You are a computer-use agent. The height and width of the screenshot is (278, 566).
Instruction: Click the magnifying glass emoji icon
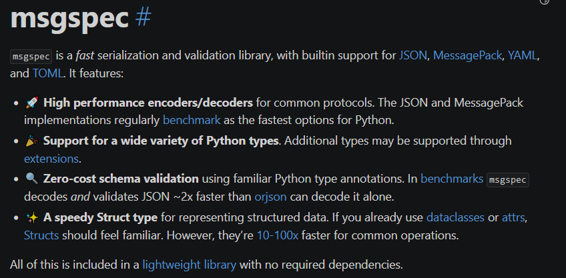pos(31,179)
